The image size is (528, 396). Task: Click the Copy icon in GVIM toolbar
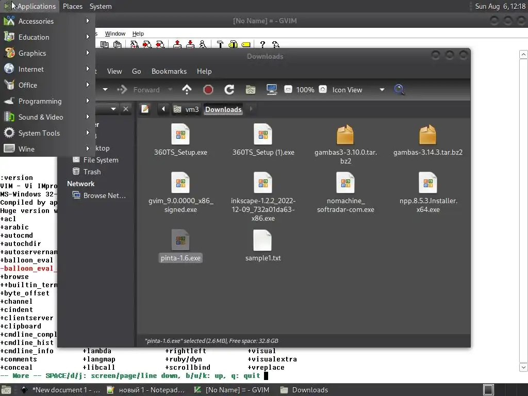104,44
